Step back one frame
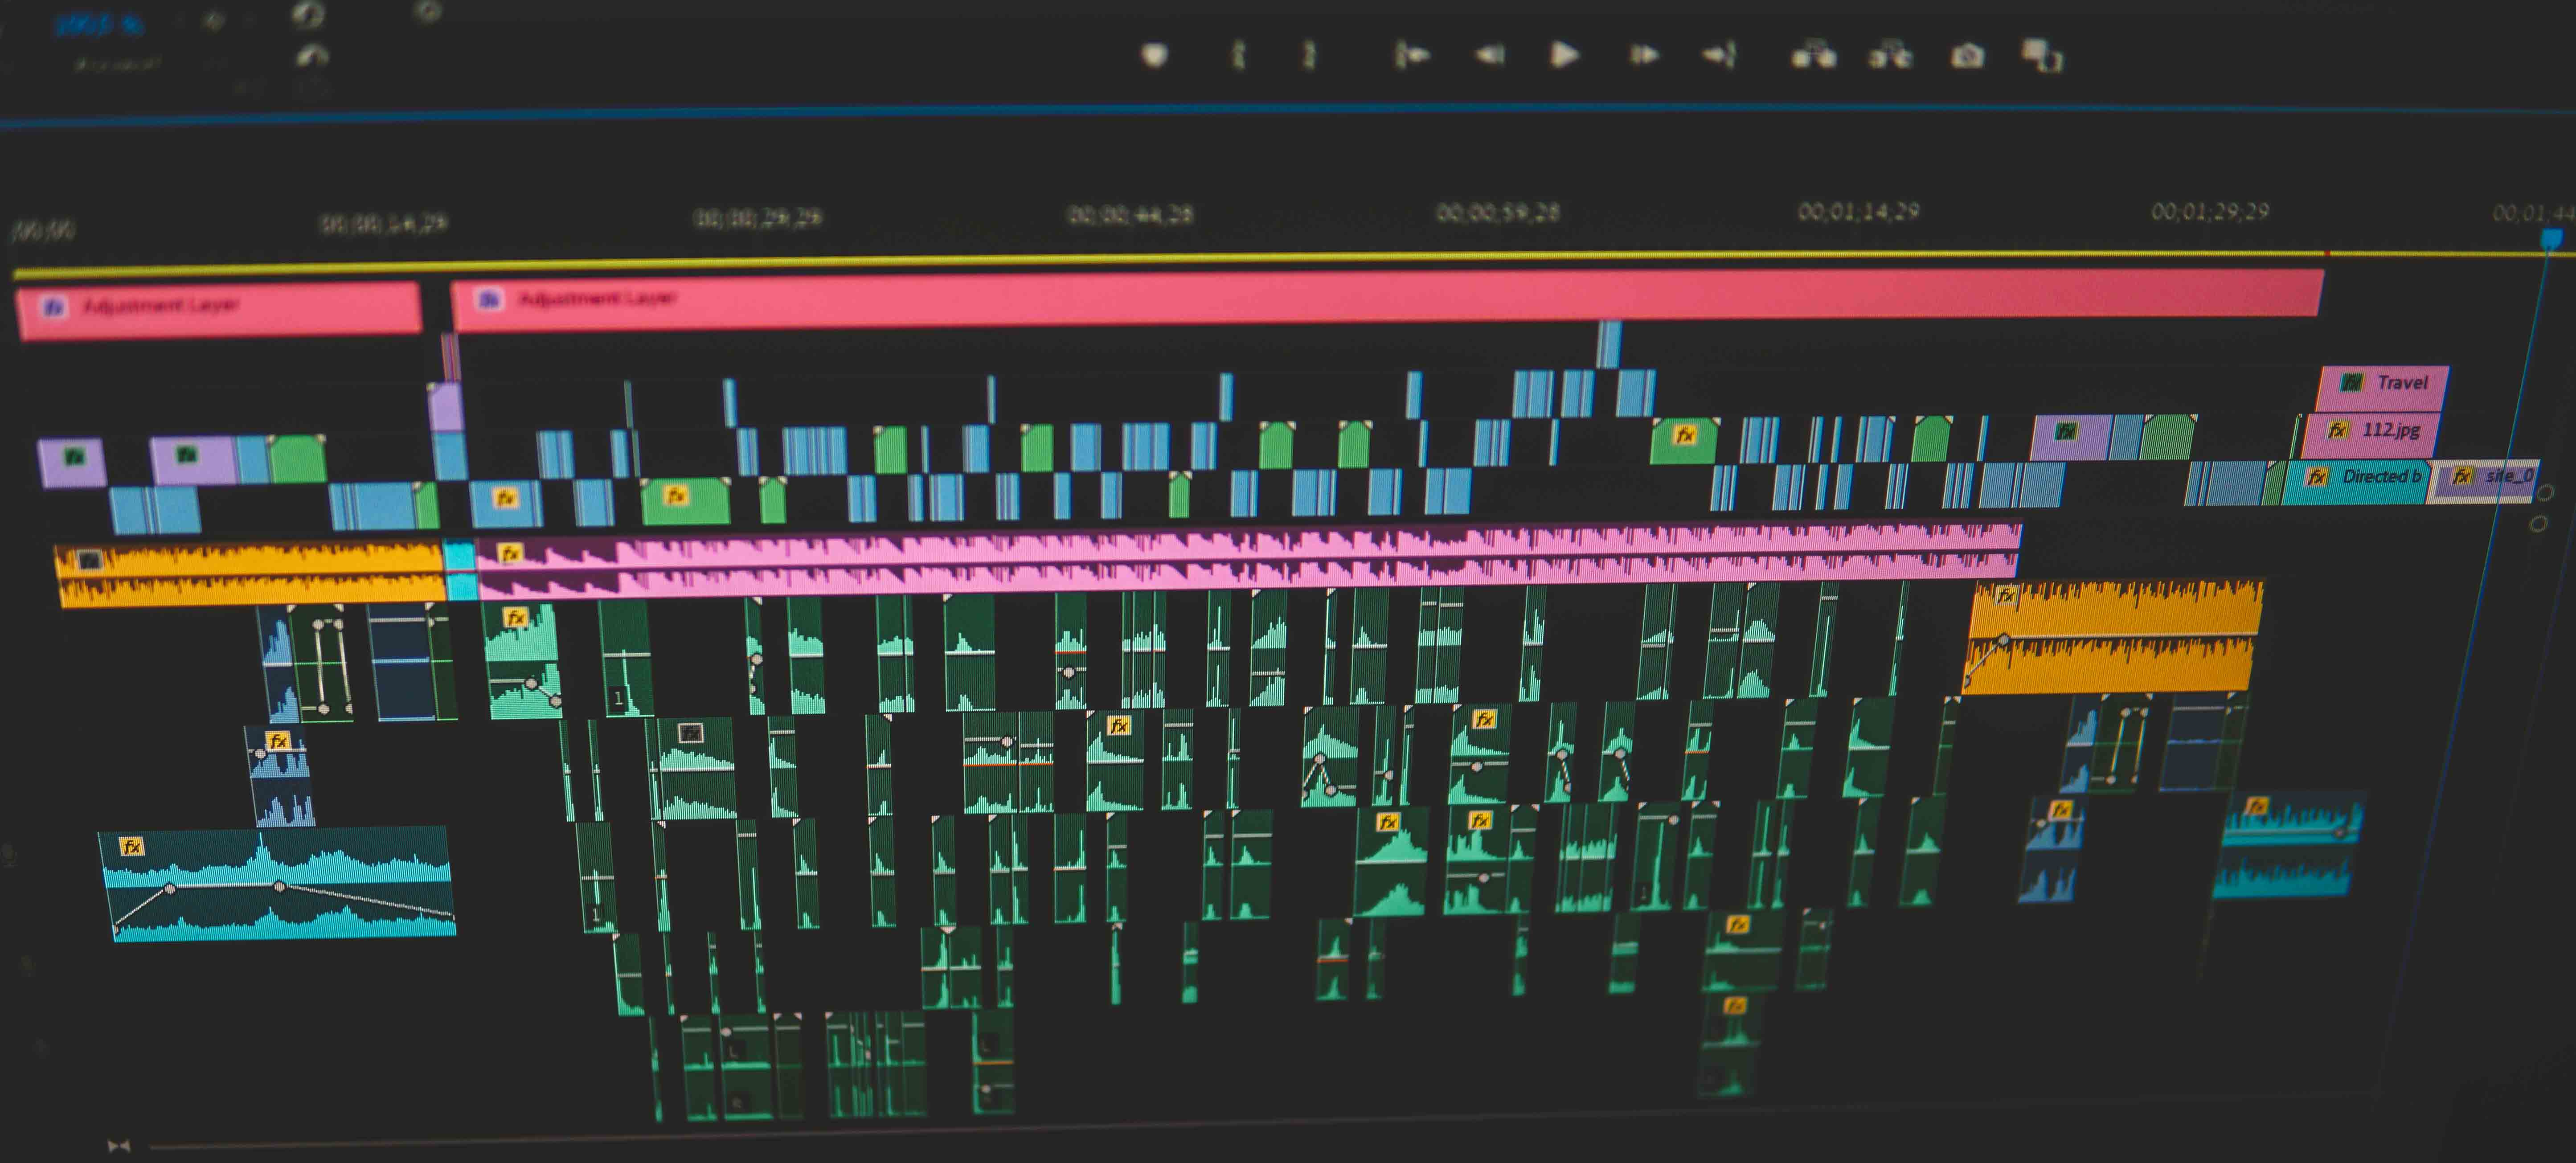 click(x=1489, y=55)
